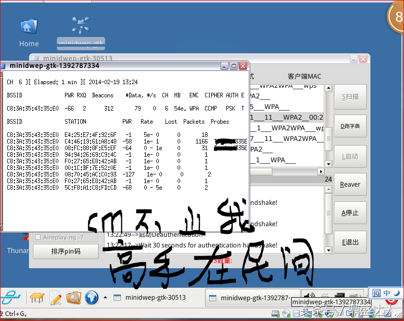Click station 08:FC:88:8F:E5:EF row
Viewport: 404px width, 321px height.
pos(127,148)
